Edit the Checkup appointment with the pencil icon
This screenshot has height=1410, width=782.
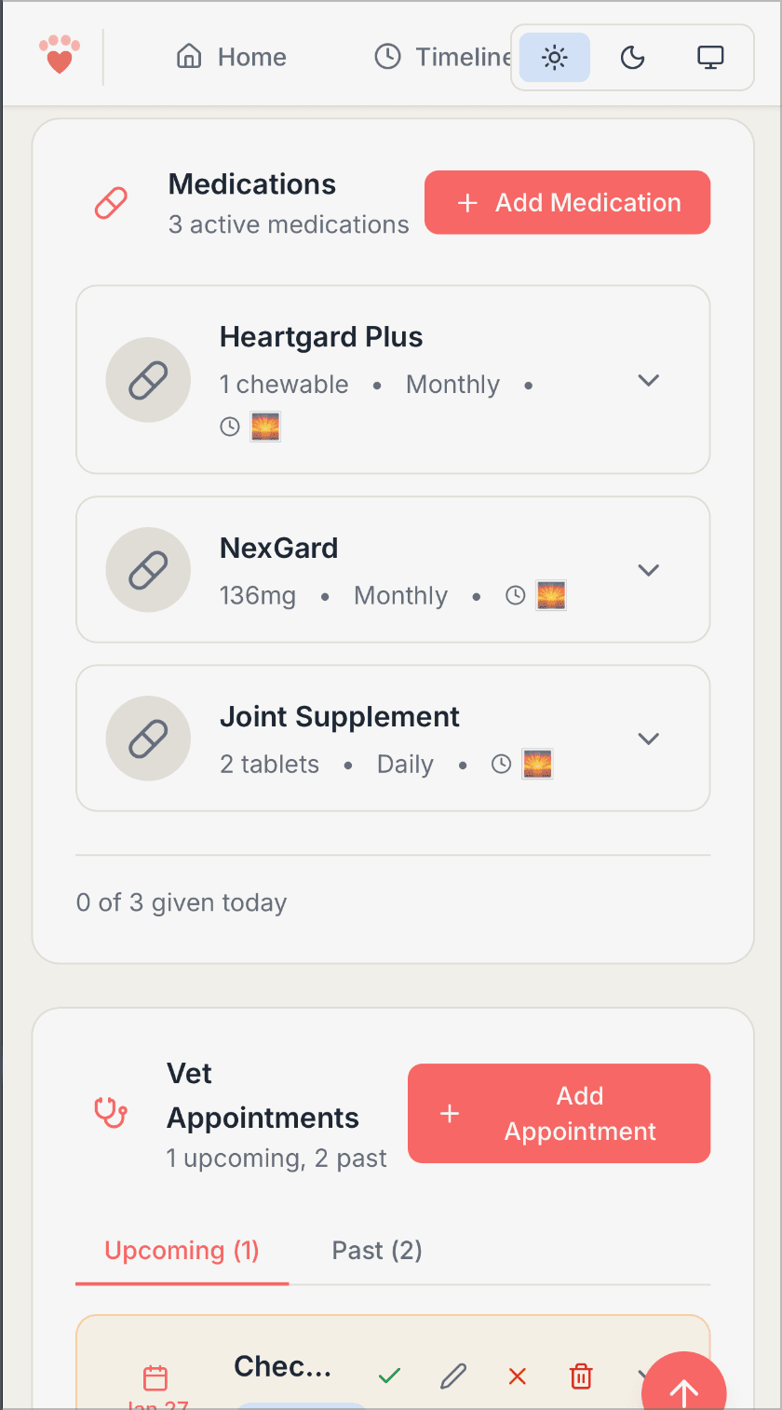coord(452,1376)
